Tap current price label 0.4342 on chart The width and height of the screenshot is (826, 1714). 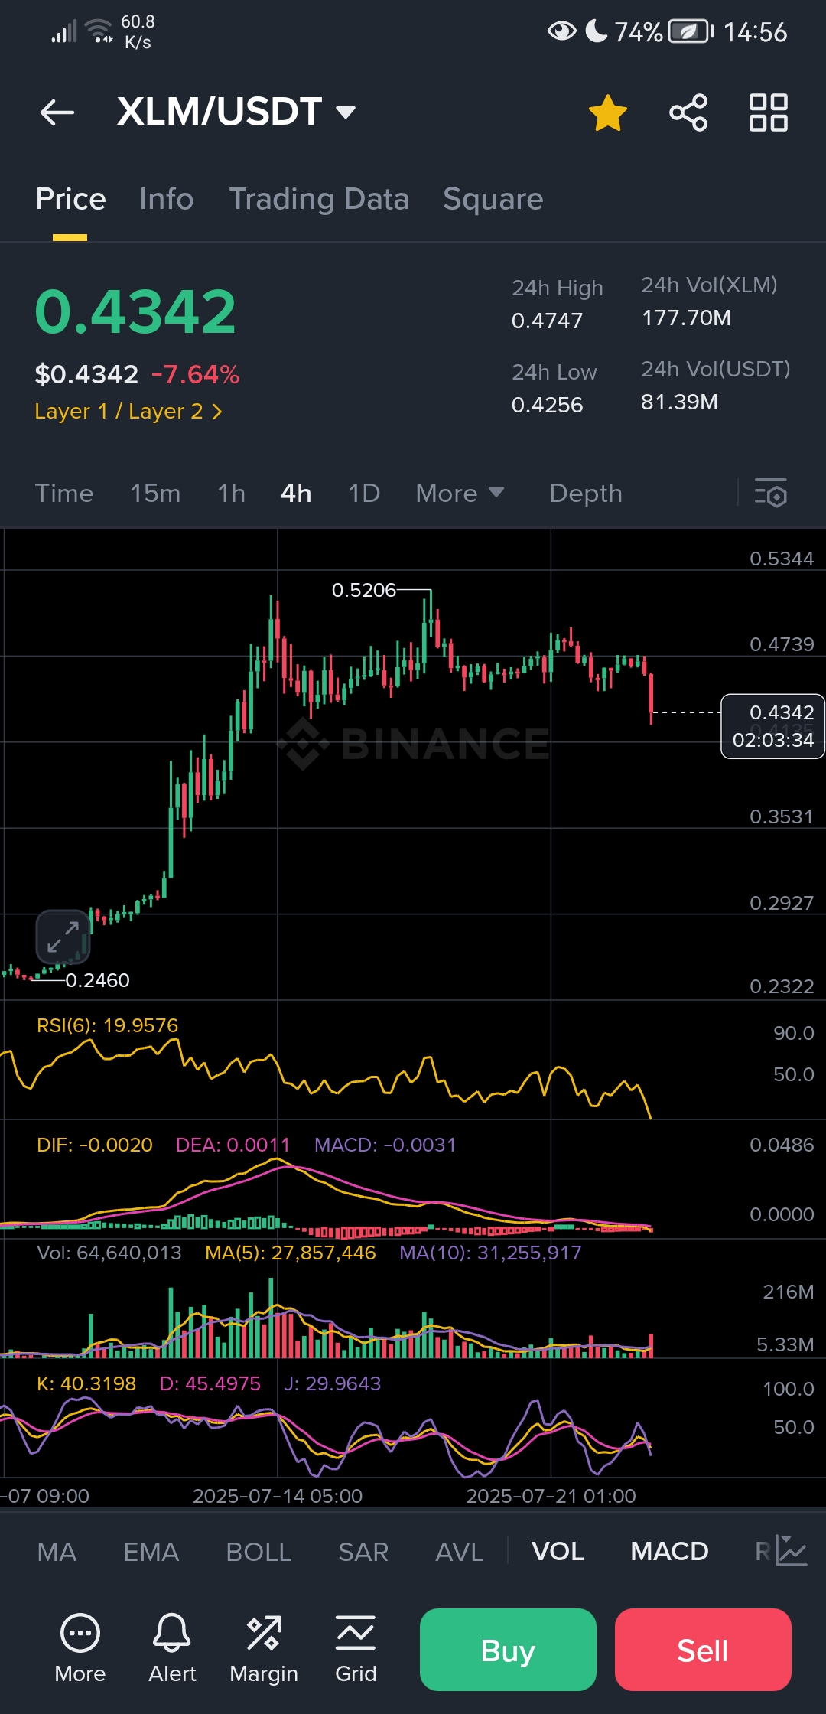[772, 726]
